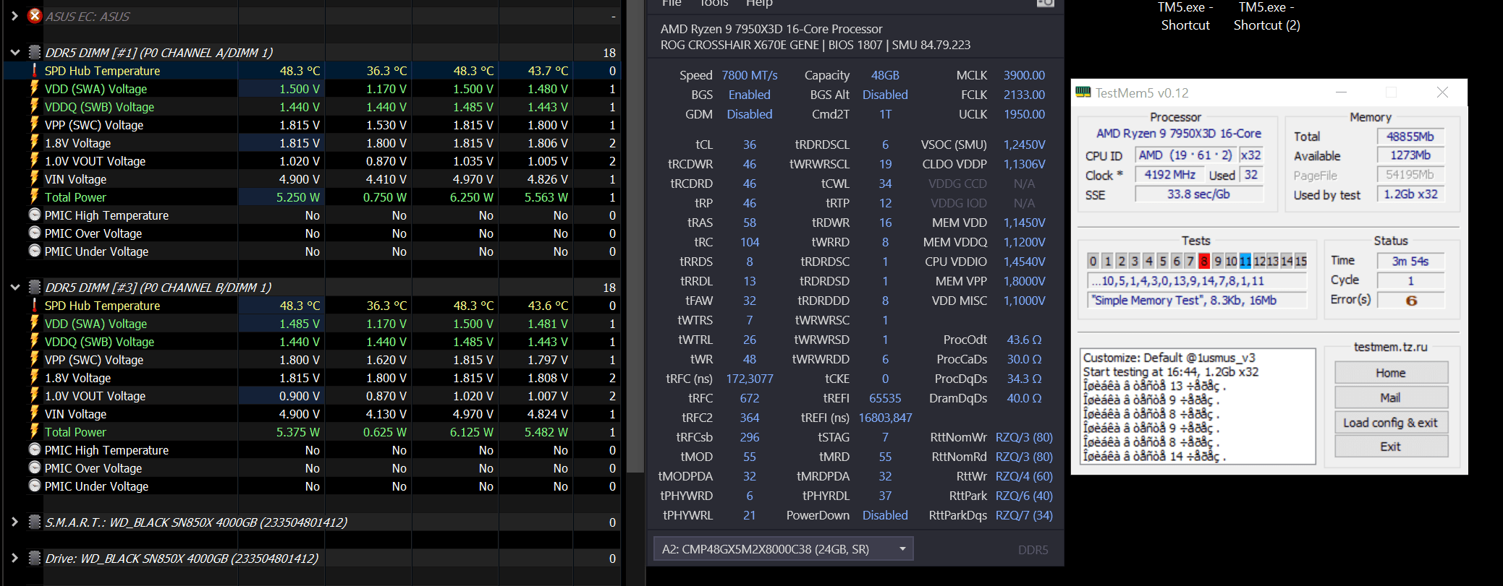Click status icon of DIMM #1 PMIC Under Voltage
This screenshot has height=586, width=1503.
pyautogui.click(x=34, y=251)
